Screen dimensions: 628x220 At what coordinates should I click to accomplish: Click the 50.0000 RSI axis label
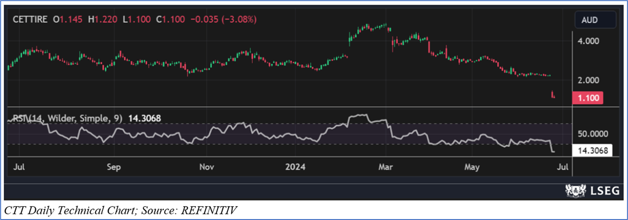pos(592,134)
